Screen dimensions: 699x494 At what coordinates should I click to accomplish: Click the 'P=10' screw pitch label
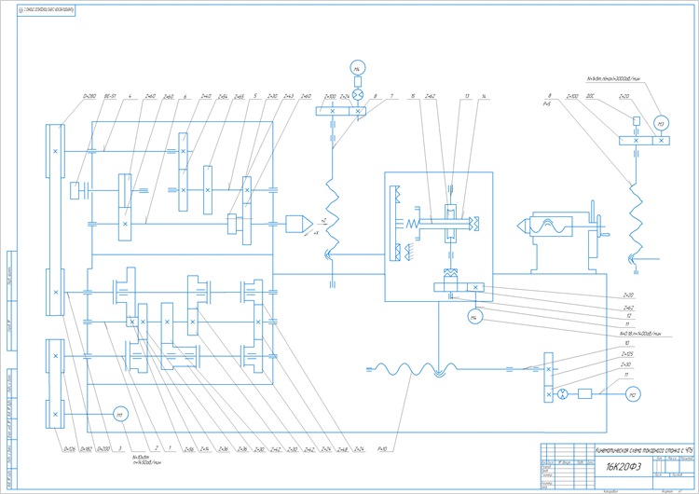tap(382, 449)
